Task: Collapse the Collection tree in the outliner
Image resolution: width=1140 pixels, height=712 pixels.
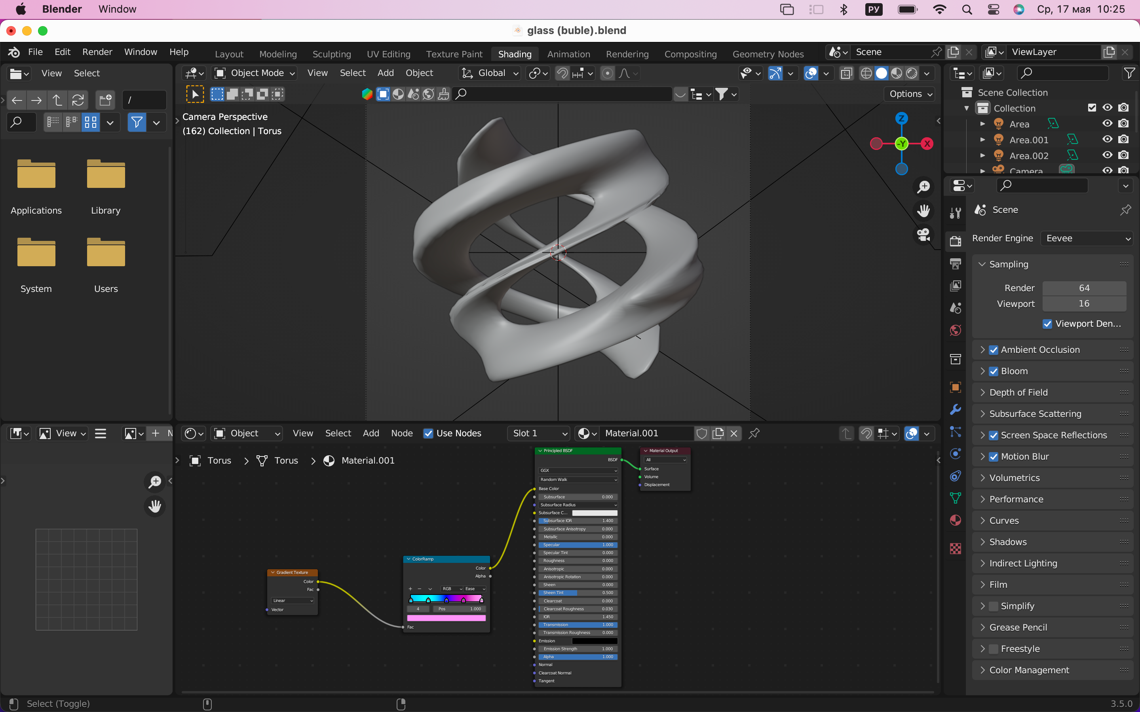Action: 966,108
